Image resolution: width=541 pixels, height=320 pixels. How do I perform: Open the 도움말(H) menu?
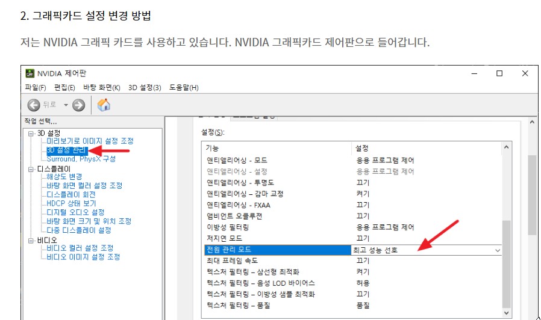pos(184,87)
